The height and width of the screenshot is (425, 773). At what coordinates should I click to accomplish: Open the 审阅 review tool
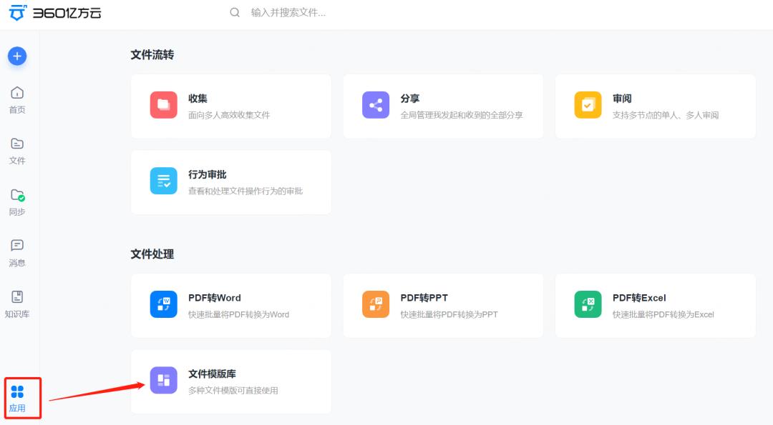[588, 104]
